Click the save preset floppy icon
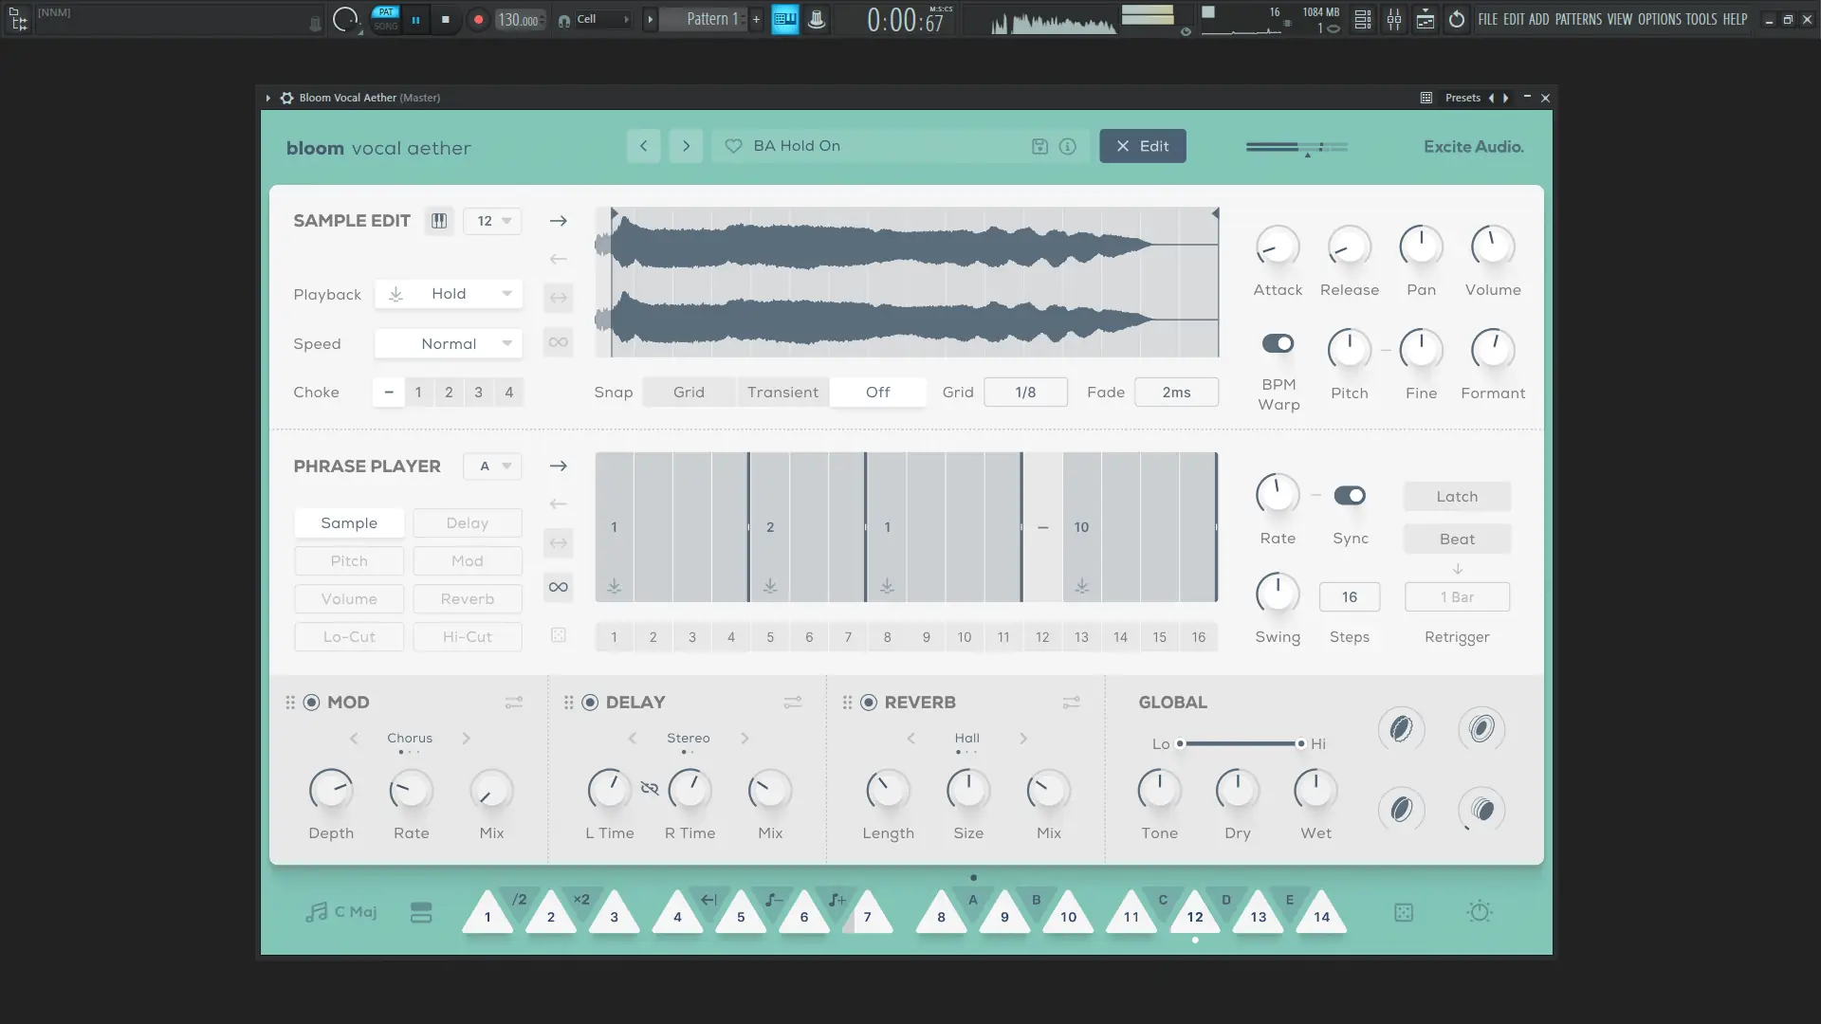Viewport: 1821px width, 1024px height. (x=1039, y=146)
